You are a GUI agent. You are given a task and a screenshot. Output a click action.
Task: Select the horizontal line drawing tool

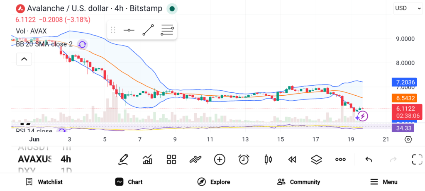(x=129, y=30)
